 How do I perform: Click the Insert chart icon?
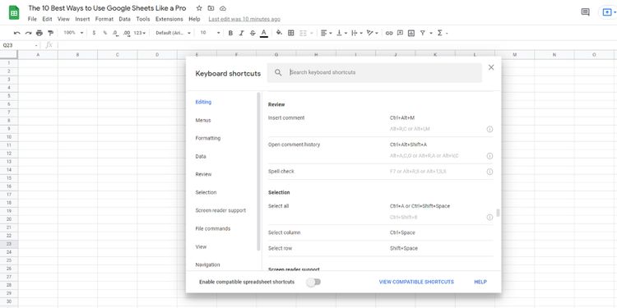click(411, 33)
